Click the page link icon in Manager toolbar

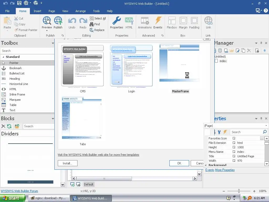(x=226, y=51)
